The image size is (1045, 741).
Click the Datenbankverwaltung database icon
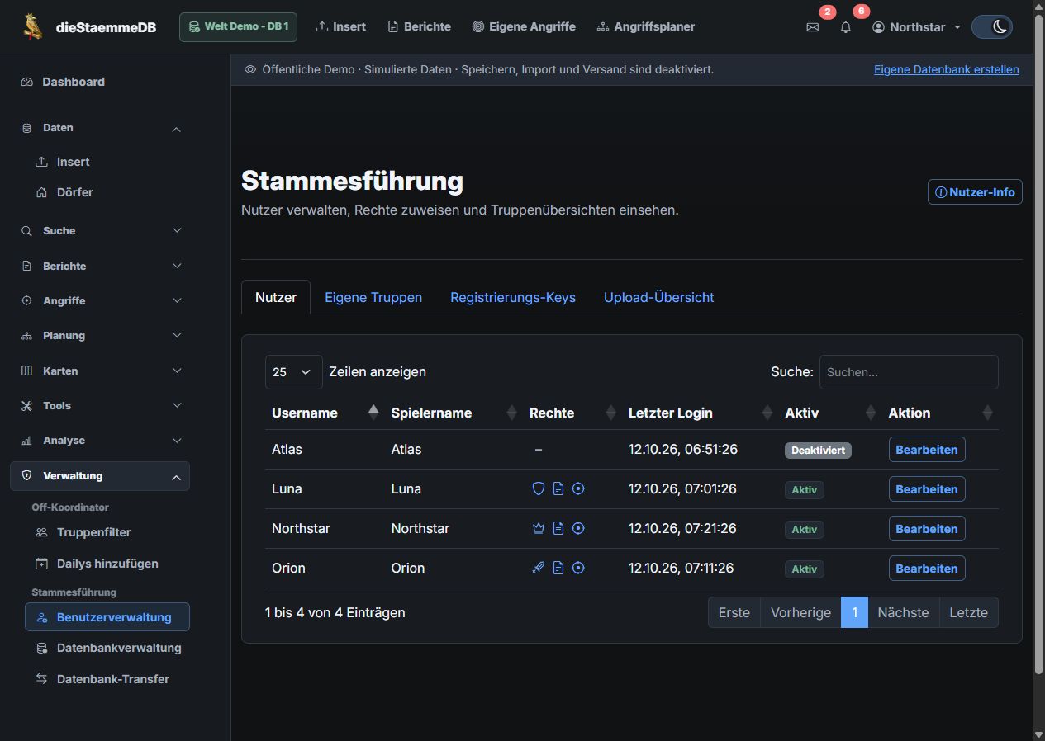tap(41, 648)
